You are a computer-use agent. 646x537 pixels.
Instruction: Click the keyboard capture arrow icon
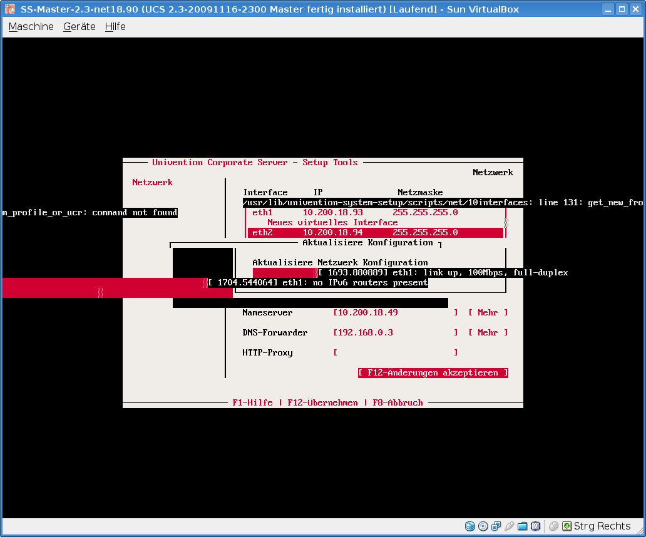(567, 526)
